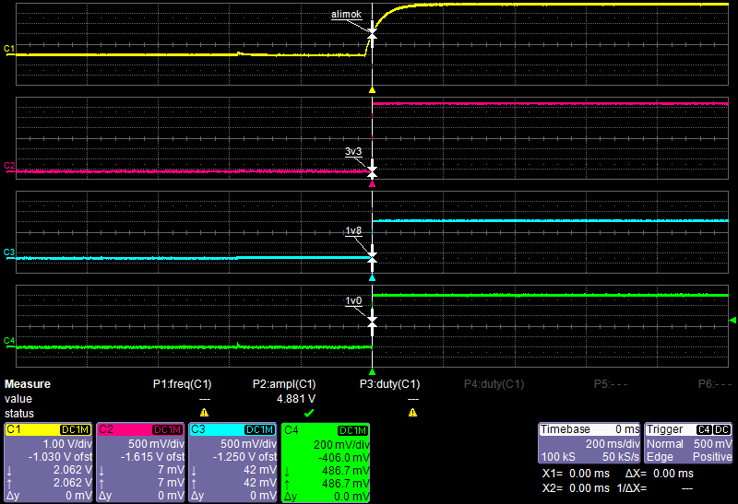Viewport: 738px width, 504px height.
Task: Select the 1v0 trace label
Action: pyautogui.click(x=353, y=300)
